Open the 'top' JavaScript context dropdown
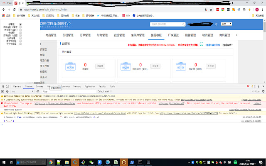 click(22, 91)
